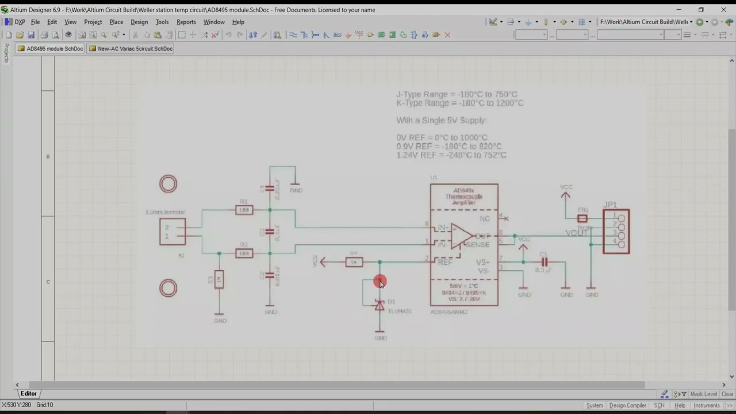Redo the last undone action
This screenshot has width=736, height=414.
tap(240, 35)
